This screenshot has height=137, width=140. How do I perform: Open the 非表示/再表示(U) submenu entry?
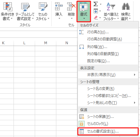pyautogui.click(x=108, y=75)
